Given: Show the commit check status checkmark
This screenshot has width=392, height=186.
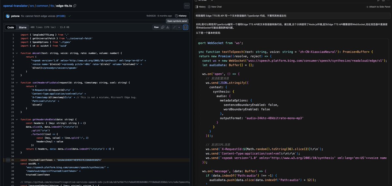Looking at the screenshot, I should coord(70,16).
